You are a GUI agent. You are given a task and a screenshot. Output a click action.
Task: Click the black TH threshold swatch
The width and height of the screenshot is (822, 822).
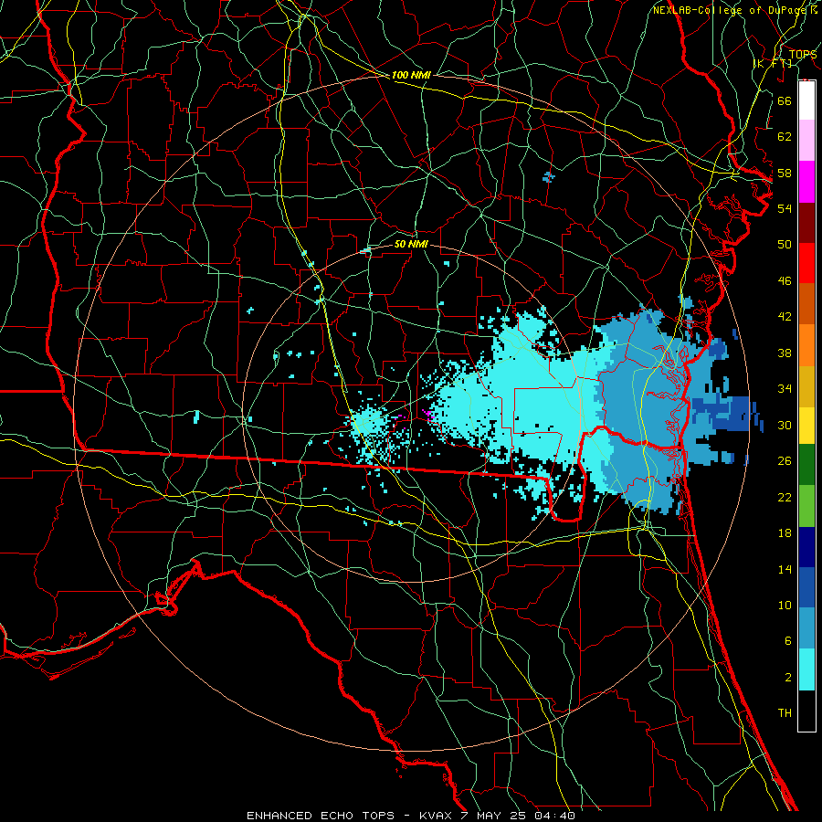[806, 711]
